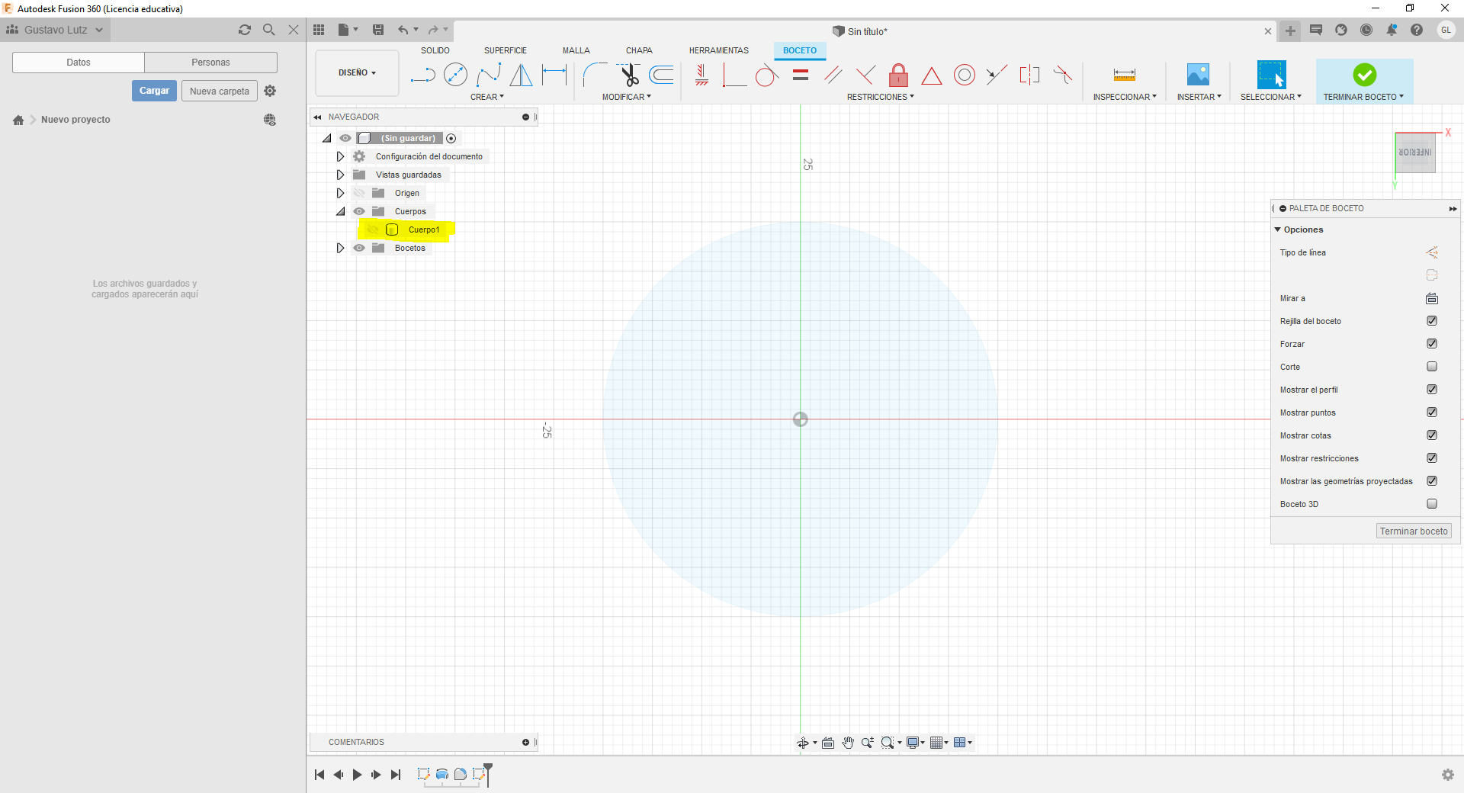The width and height of the screenshot is (1464, 793).
Task: Click the Cargar button
Action: [x=154, y=91]
